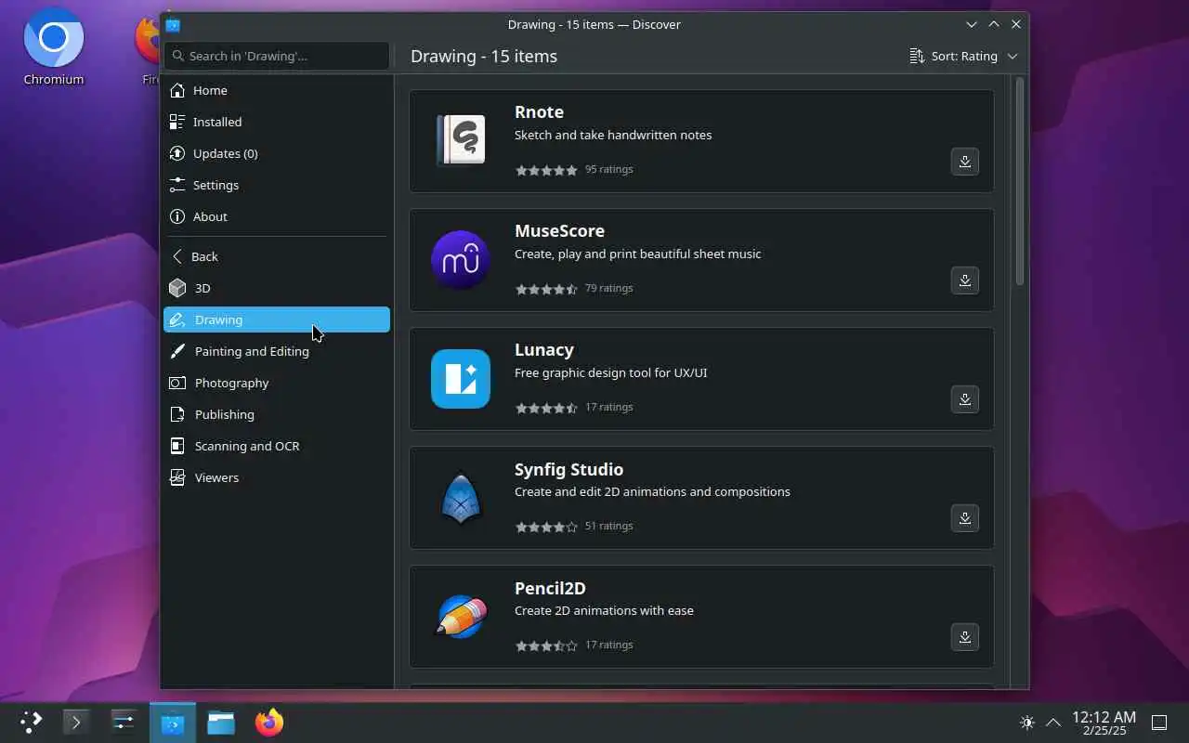Open brightness and color tray icon

coord(1026,723)
